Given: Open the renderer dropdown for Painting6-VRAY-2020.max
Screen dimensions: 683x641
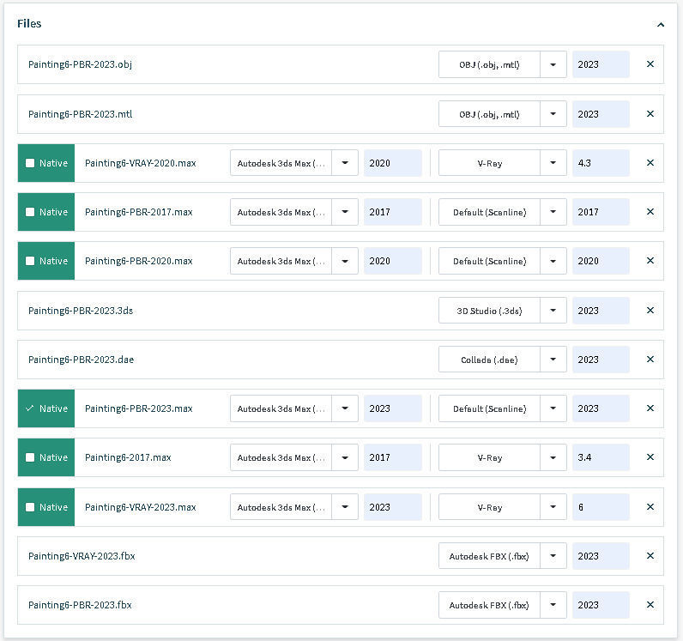Looking at the screenshot, I should [x=553, y=163].
